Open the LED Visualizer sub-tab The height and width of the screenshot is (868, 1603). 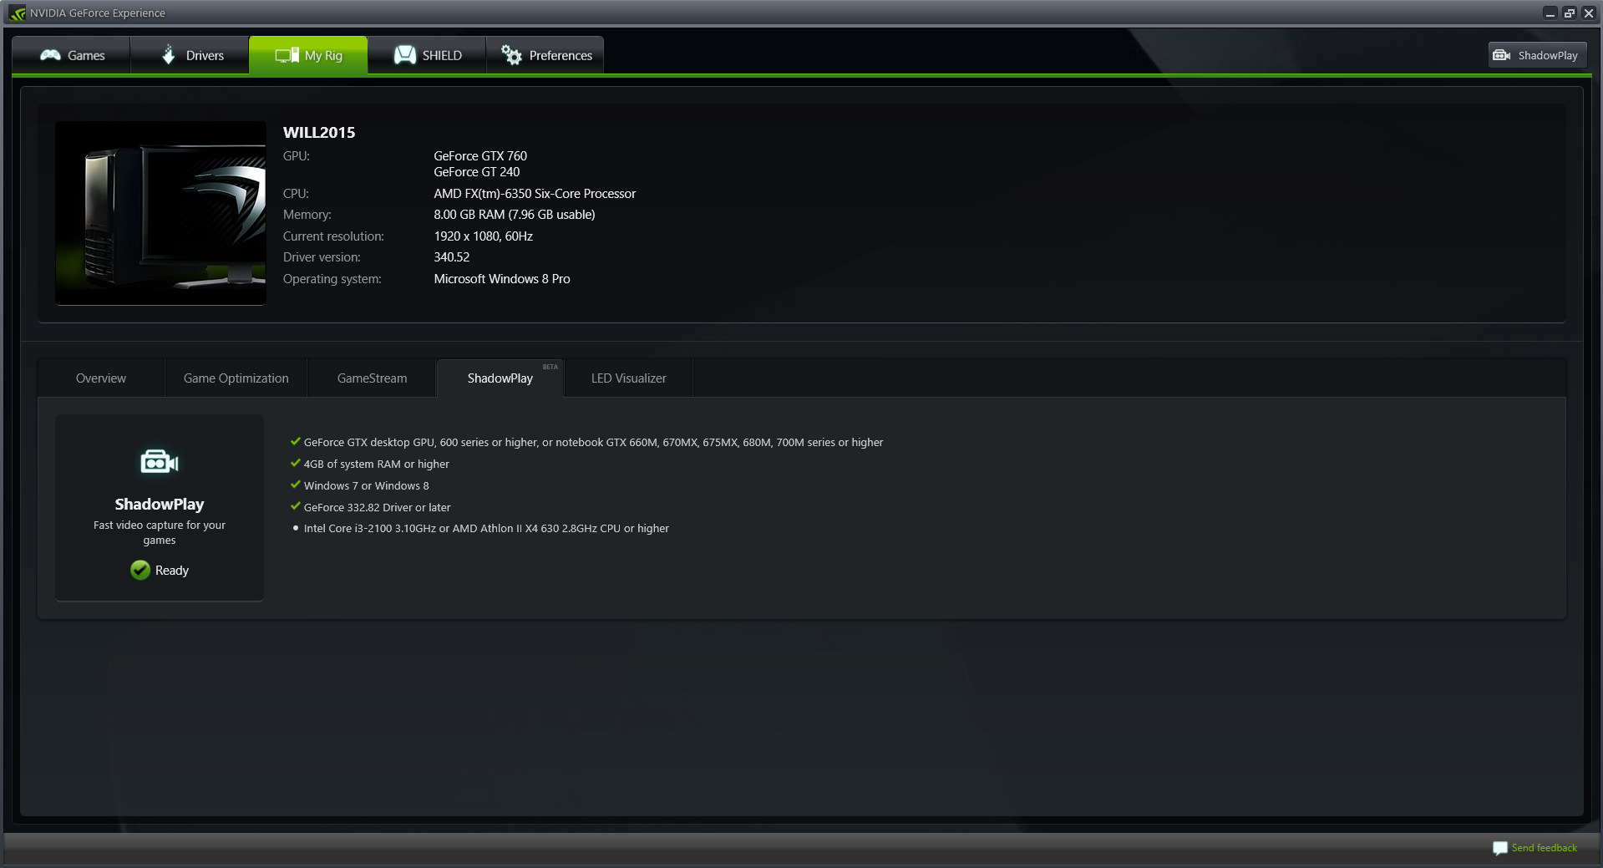629,378
